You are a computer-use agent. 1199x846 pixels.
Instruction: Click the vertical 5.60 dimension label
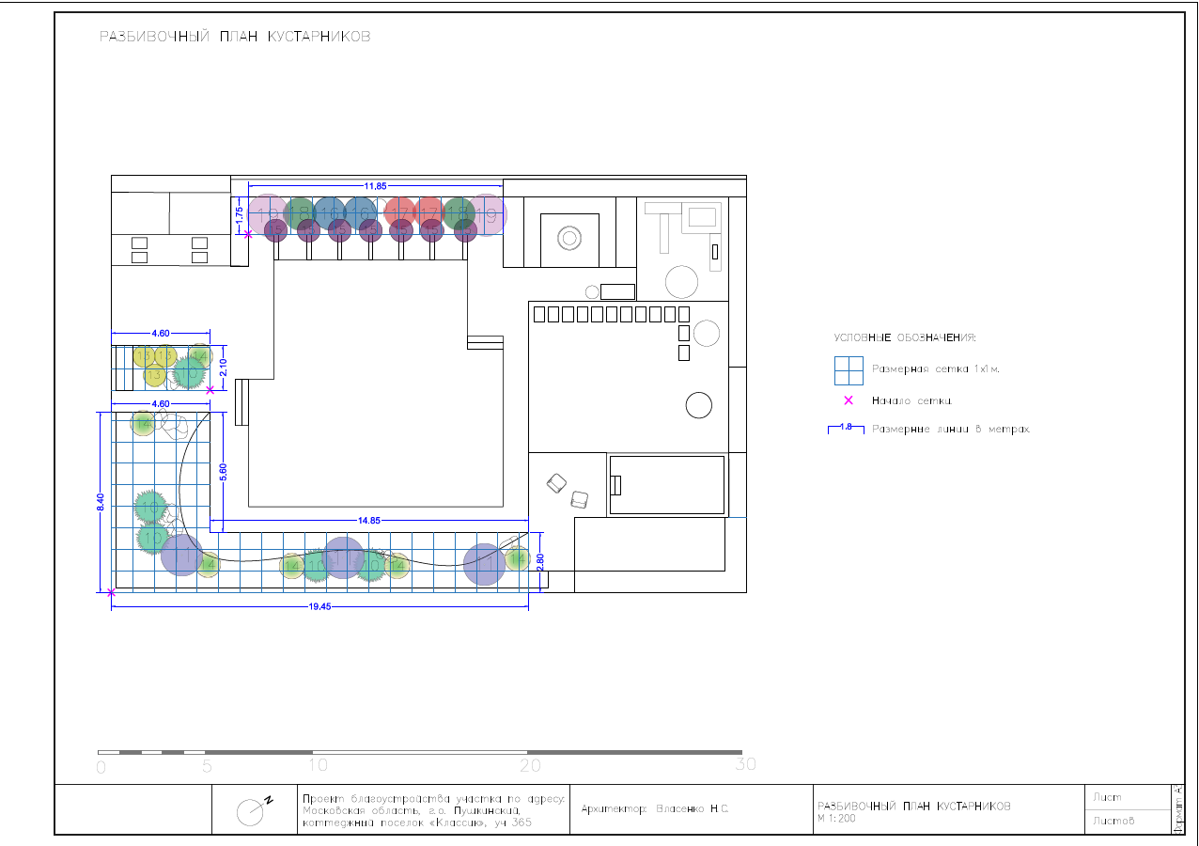point(223,472)
